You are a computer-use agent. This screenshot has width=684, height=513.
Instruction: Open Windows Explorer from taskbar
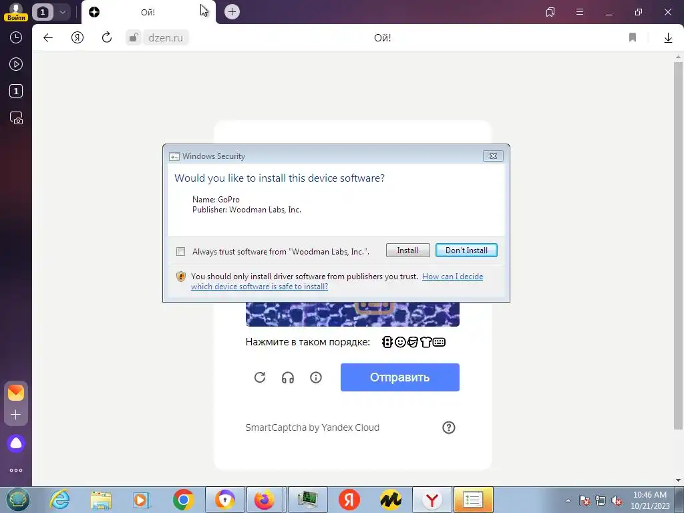click(101, 500)
